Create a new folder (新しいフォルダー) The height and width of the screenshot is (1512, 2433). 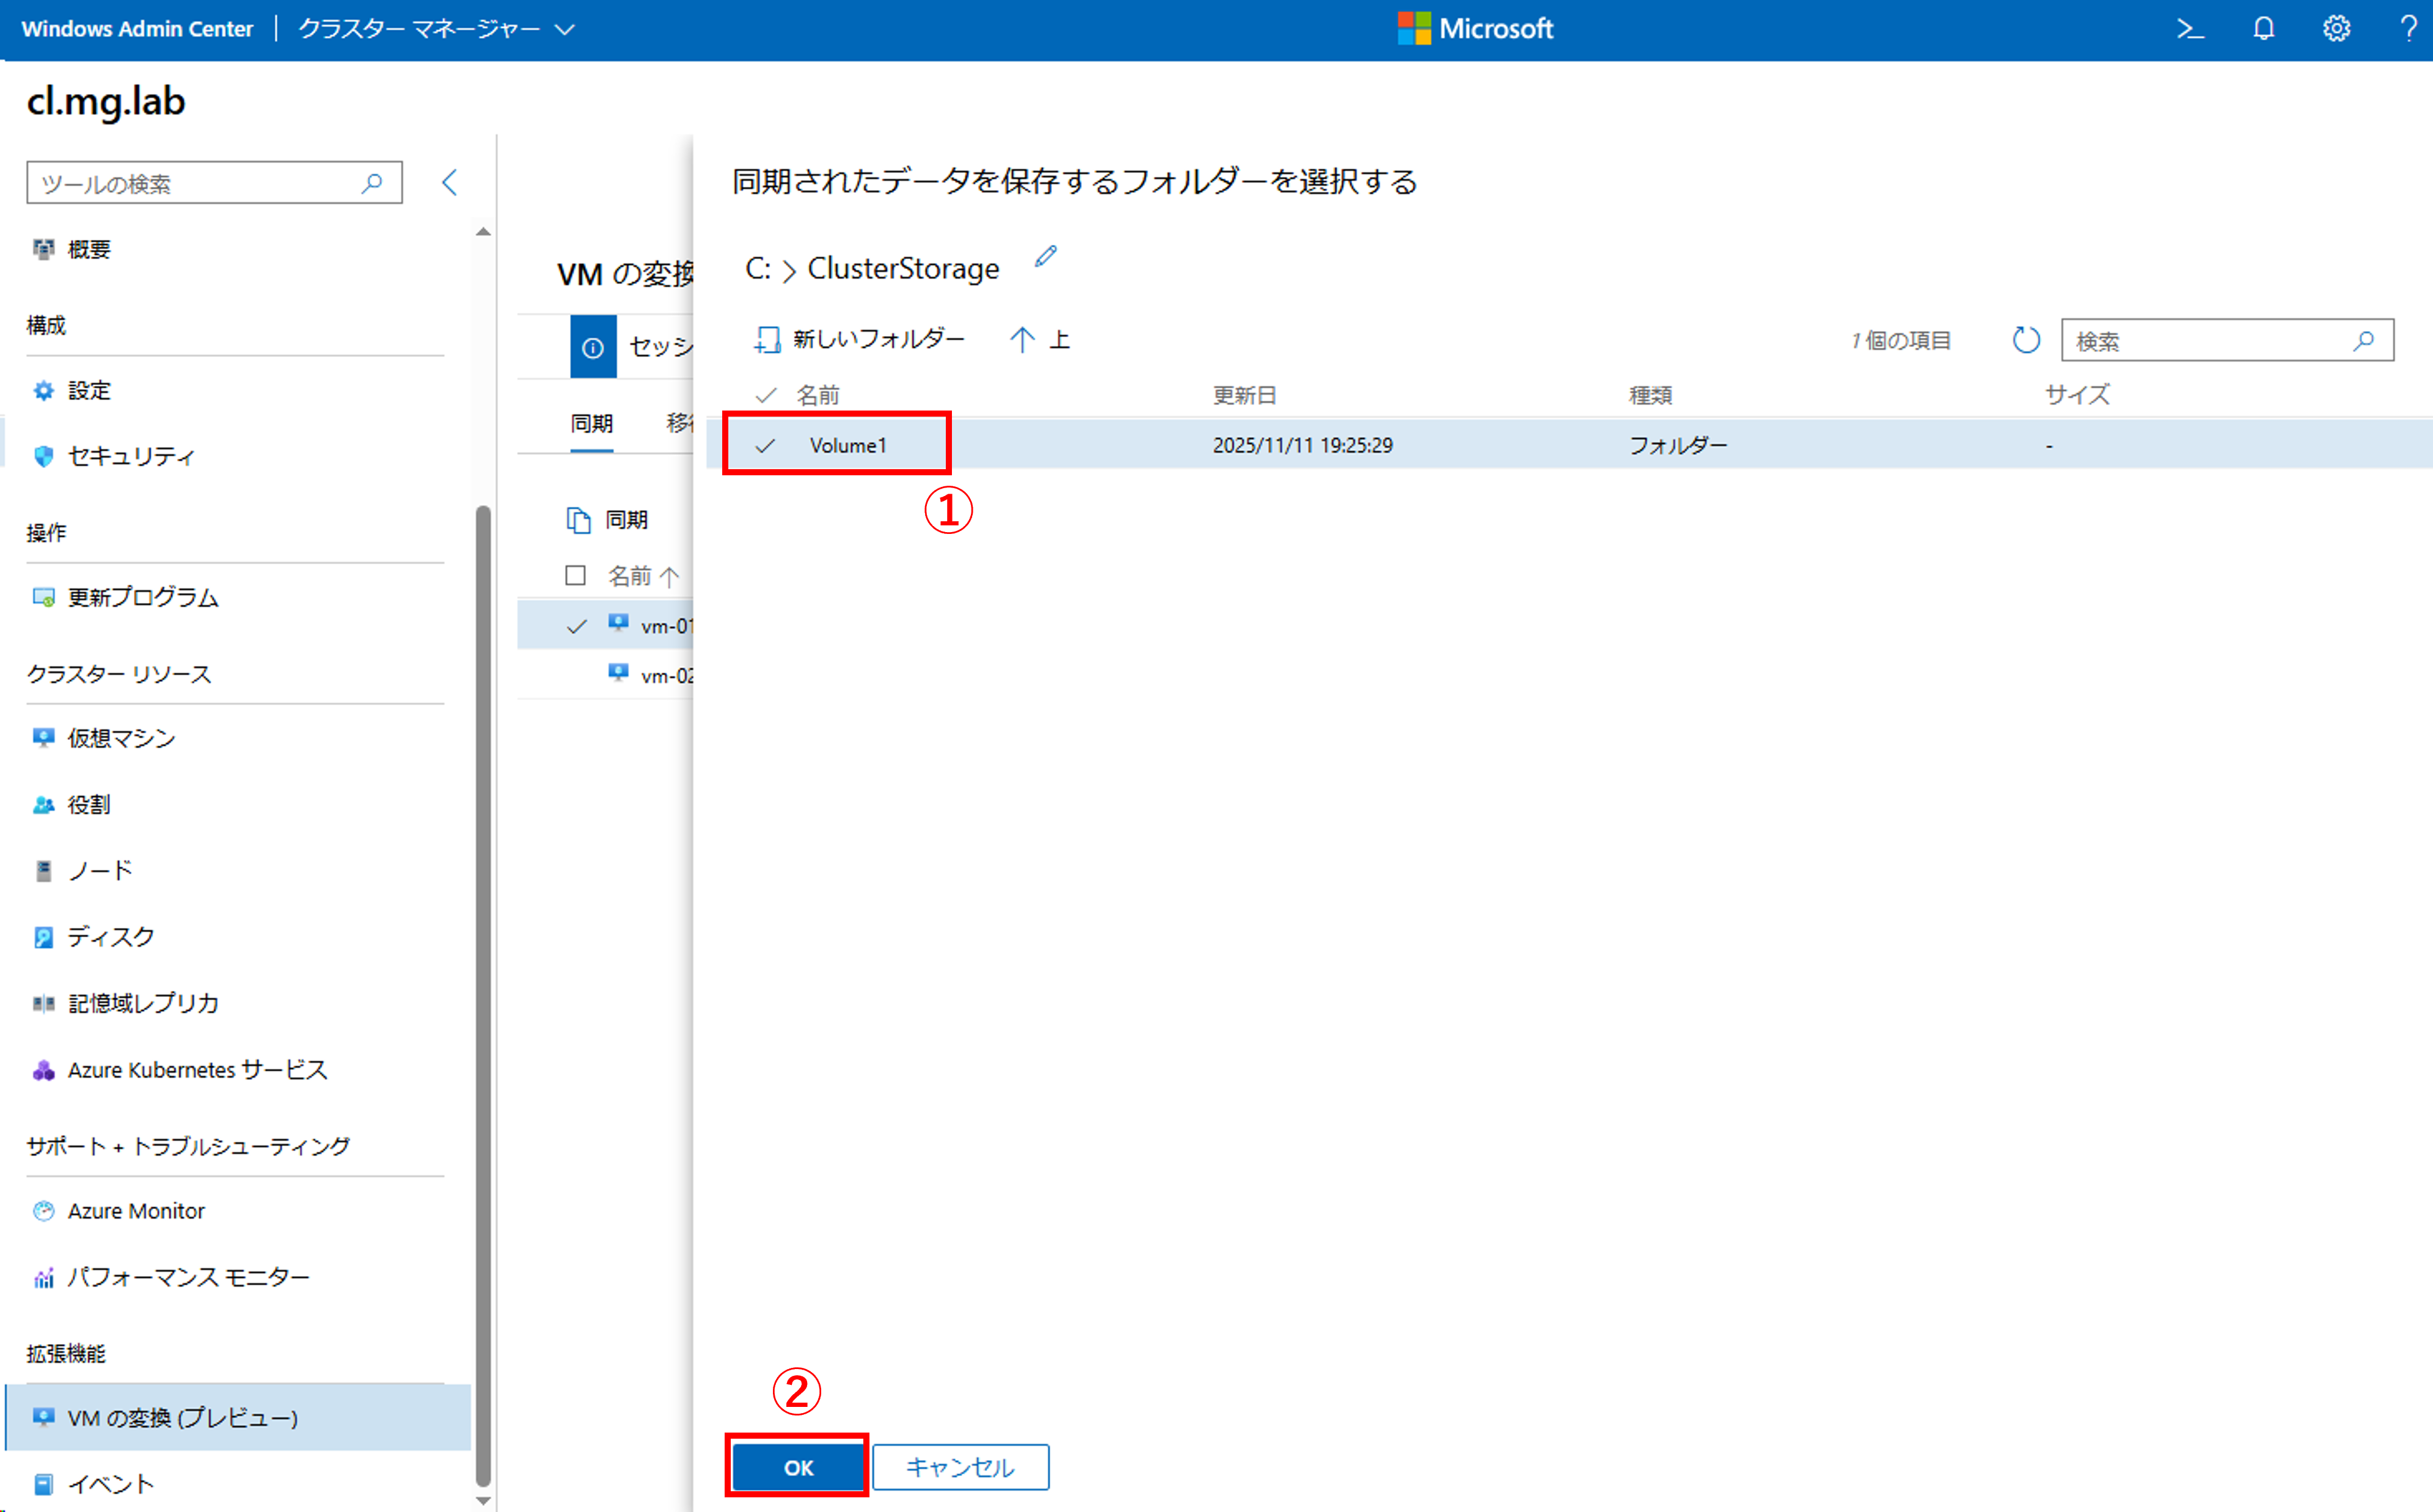point(859,340)
